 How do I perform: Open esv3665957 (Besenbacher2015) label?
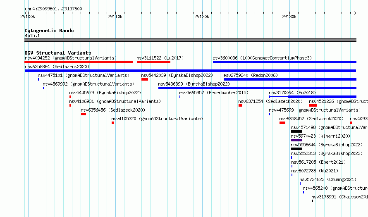(214, 93)
